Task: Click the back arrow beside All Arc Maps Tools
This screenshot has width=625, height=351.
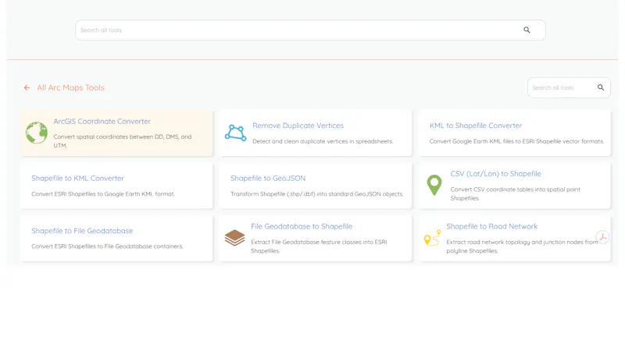Action: [x=27, y=87]
